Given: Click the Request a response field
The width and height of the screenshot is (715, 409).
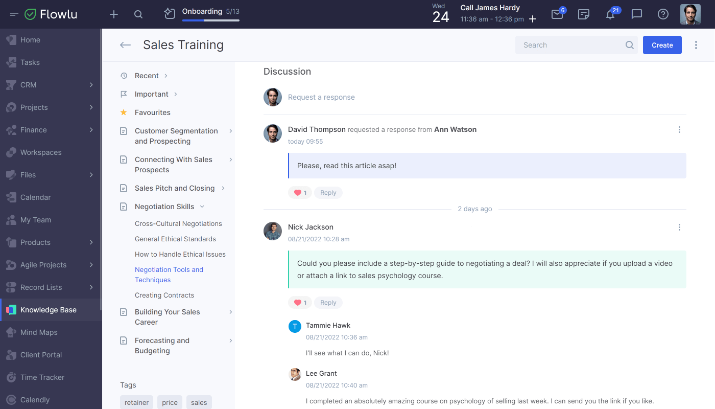Looking at the screenshot, I should (321, 97).
